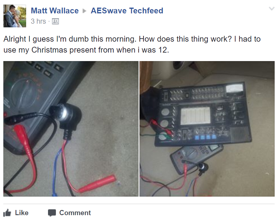Click the Matt Wallace name link
Image resolution: width=278 pixels, height=220 pixels.
point(55,11)
